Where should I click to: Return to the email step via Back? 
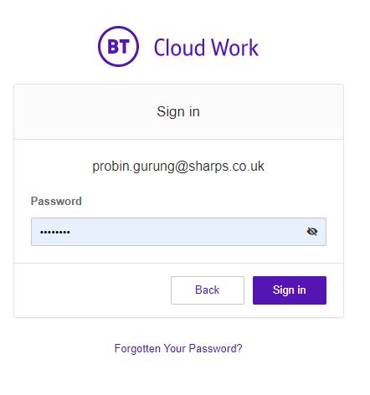[208, 290]
